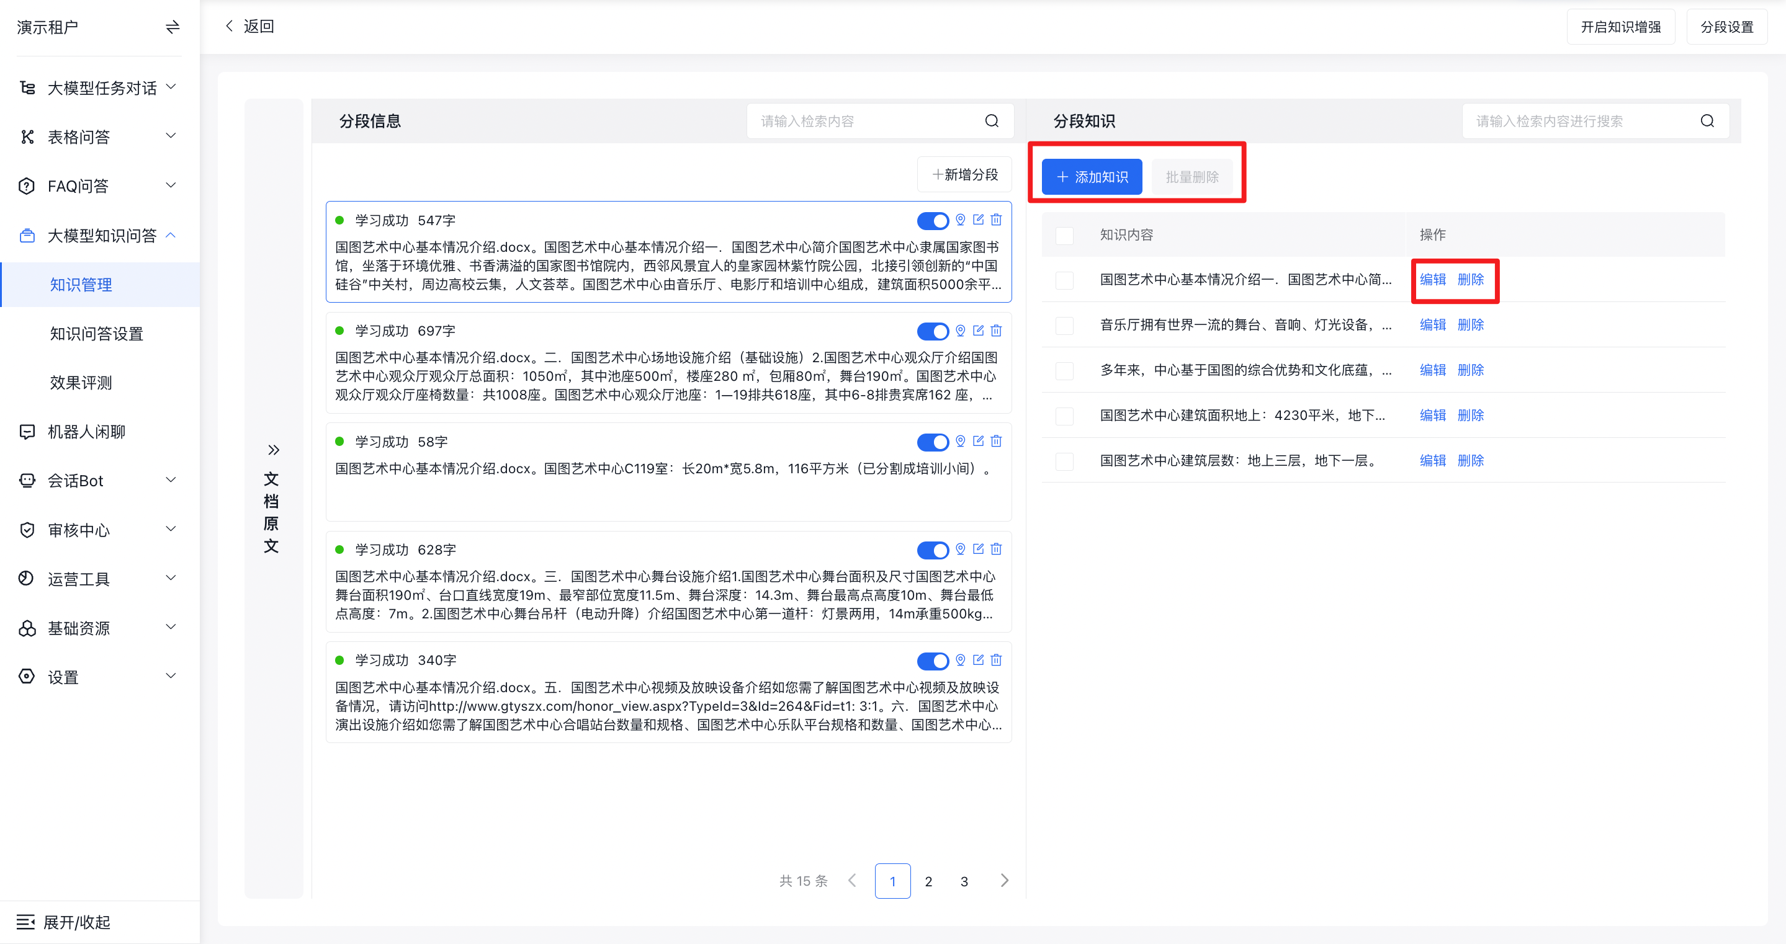
Task: Click edit icon on the 547字 segment
Action: [x=978, y=220]
